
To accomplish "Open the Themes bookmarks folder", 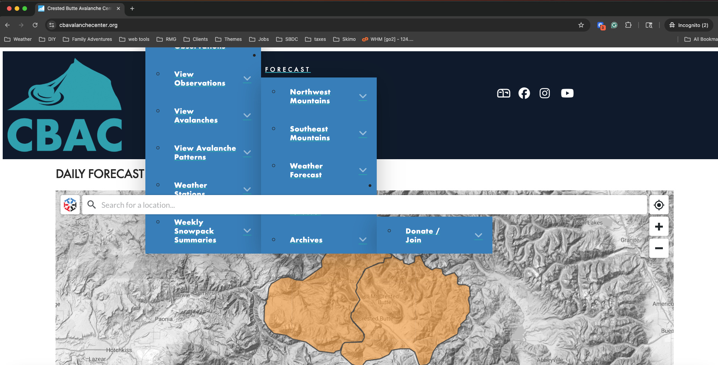I will pyautogui.click(x=229, y=39).
